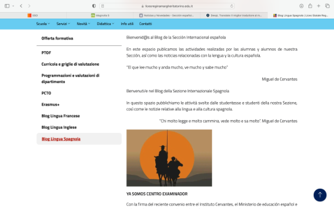Screen dimensions: 334x209
Task: Click the Bienvenid@s al Blog text line
Action: coord(176,37)
